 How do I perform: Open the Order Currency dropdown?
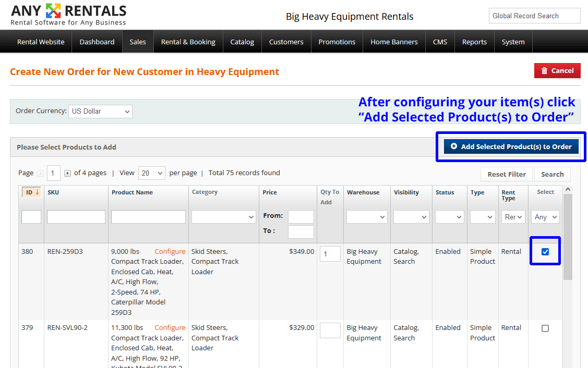click(x=100, y=111)
